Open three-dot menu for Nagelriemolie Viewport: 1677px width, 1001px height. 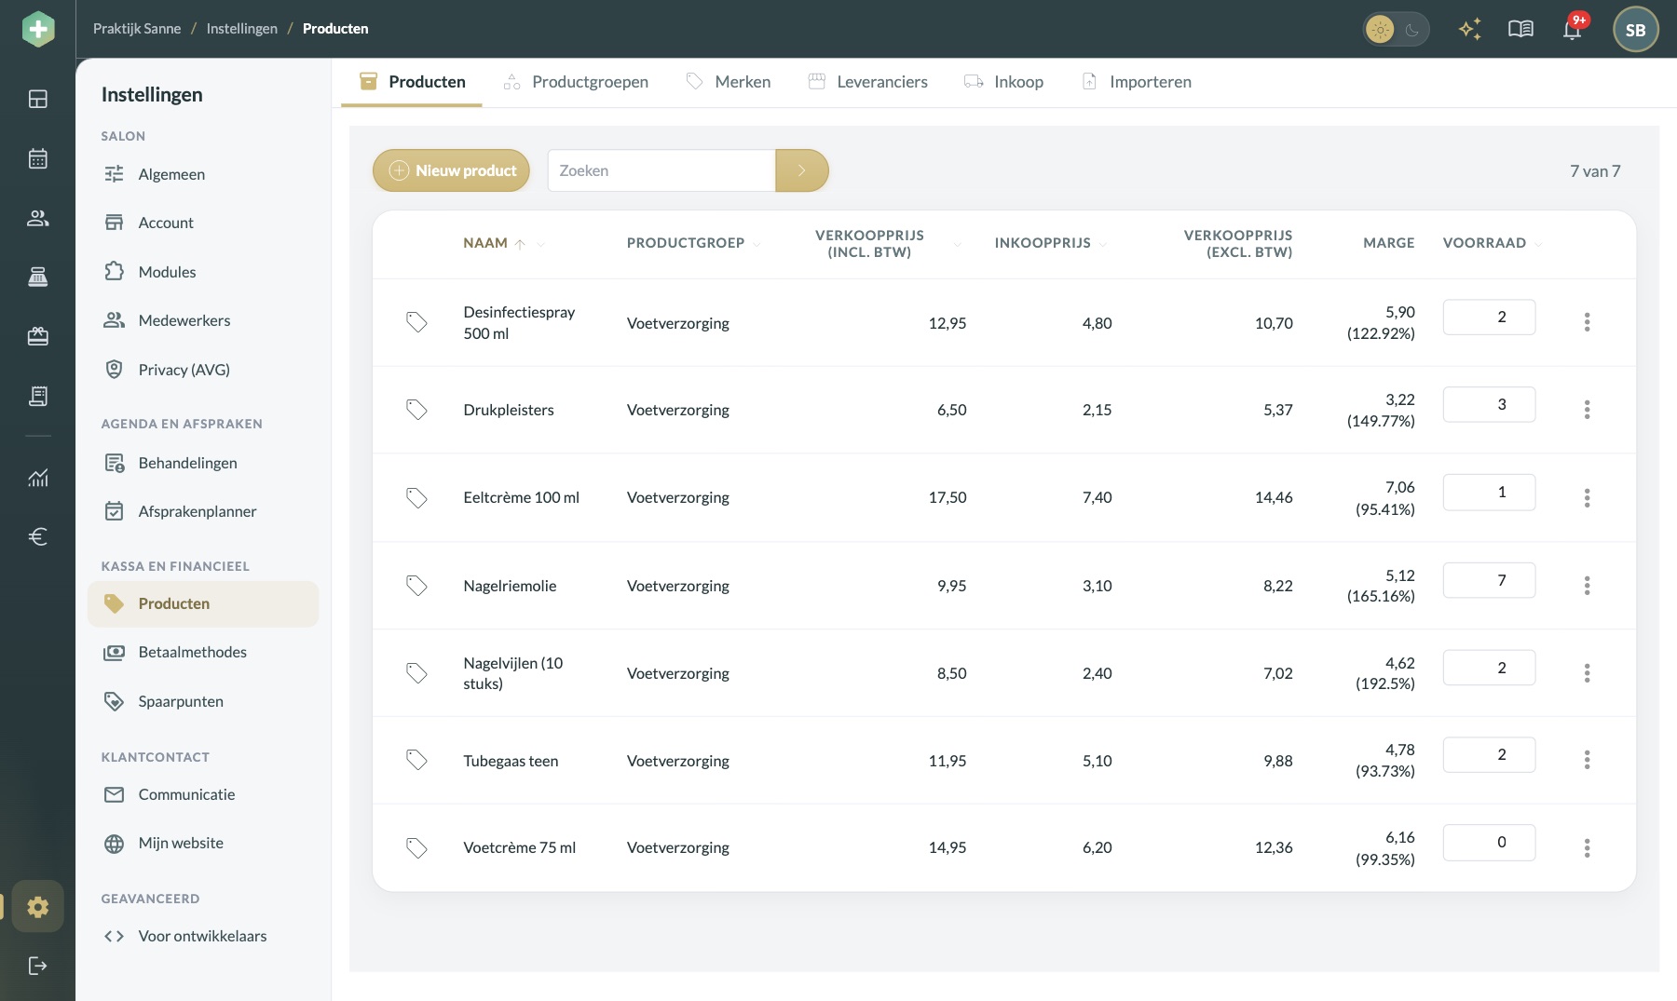1587,586
